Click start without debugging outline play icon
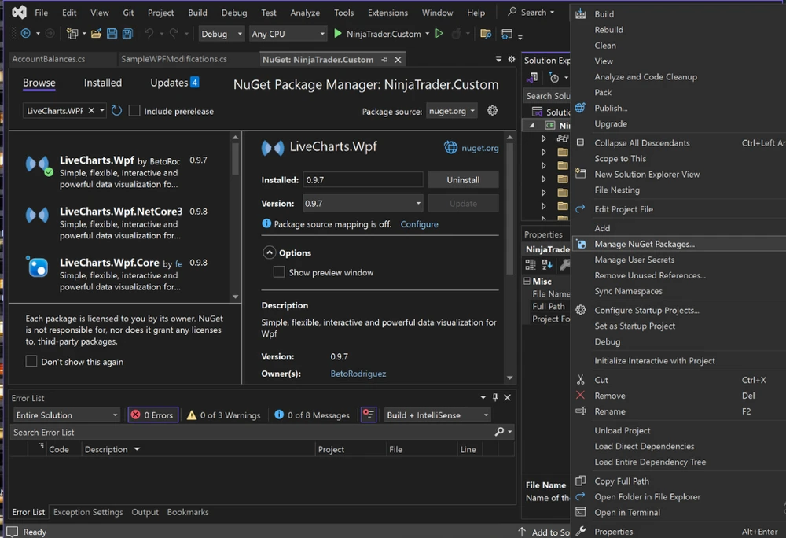This screenshot has width=786, height=538. point(439,34)
